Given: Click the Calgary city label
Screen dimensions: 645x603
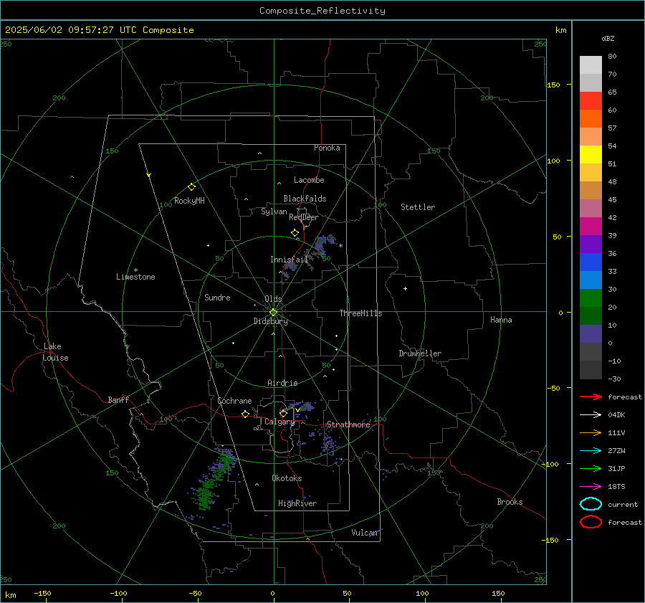Looking at the screenshot, I should click(x=279, y=422).
